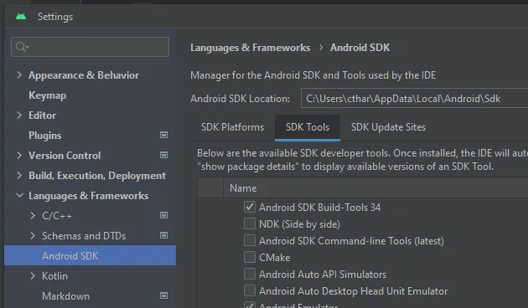
Task: Click Languages & Frameworks in the breadcrumb
Action: [x=251, y=48]
